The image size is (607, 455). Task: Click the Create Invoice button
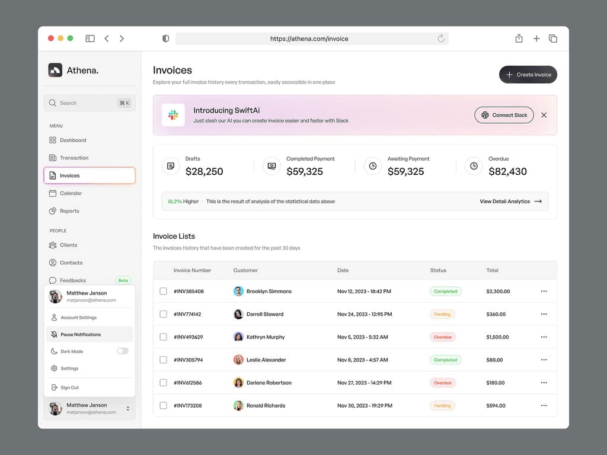(528, 75)
